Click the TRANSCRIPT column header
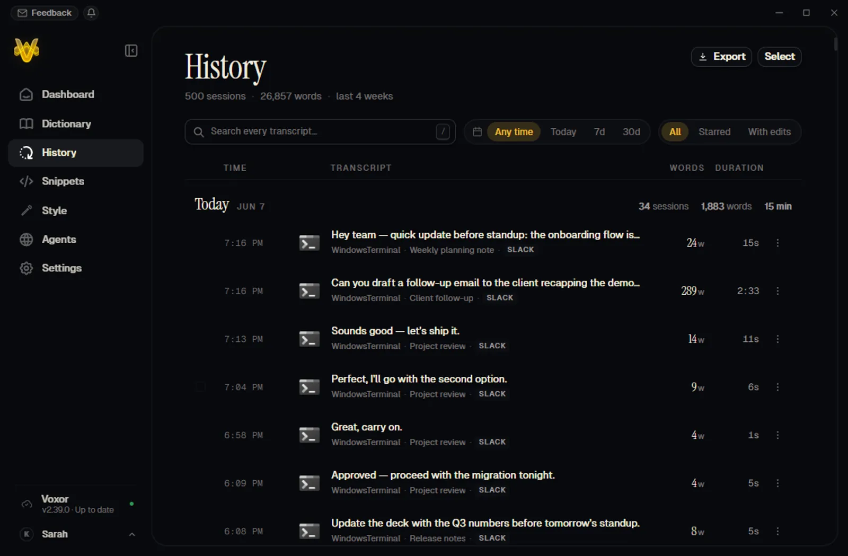 pyautogui.click(x=361, y=168)
